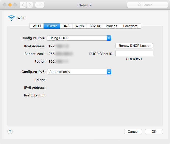Click the 'Prefix Length:' label
Viewport: 170px width, 144px height.
[35, 95]
